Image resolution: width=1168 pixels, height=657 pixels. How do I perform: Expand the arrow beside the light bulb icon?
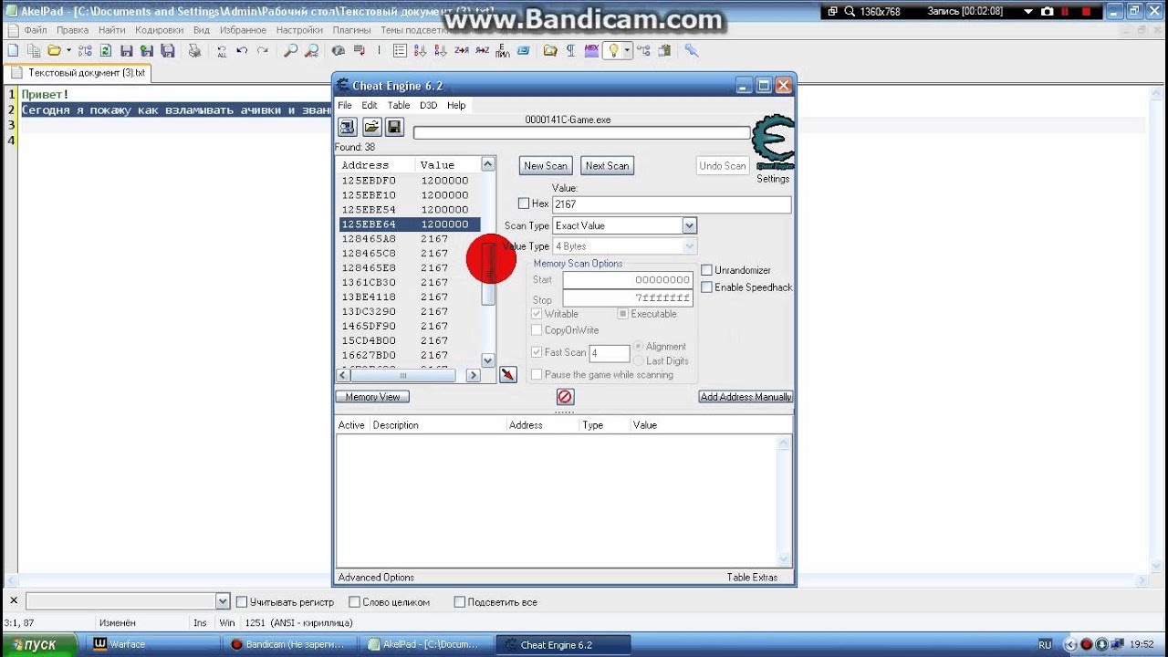point(627,50)
